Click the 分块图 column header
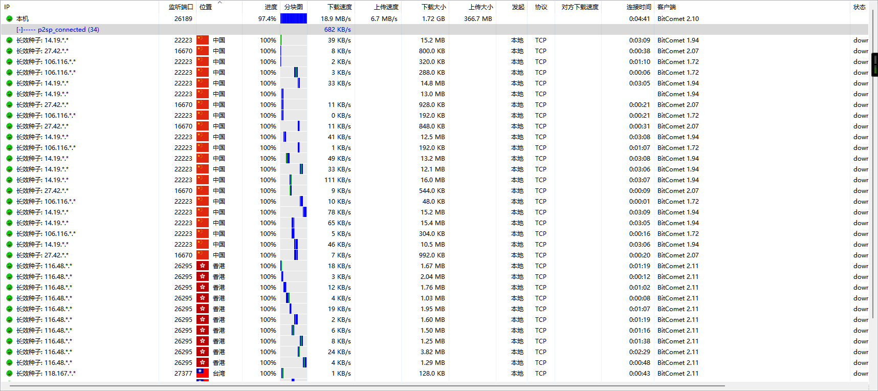This screenshot has height=391, width=878. (294, 7)
